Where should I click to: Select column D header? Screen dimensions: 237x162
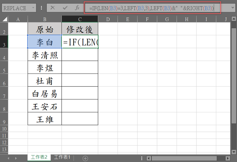click(108, 19)
